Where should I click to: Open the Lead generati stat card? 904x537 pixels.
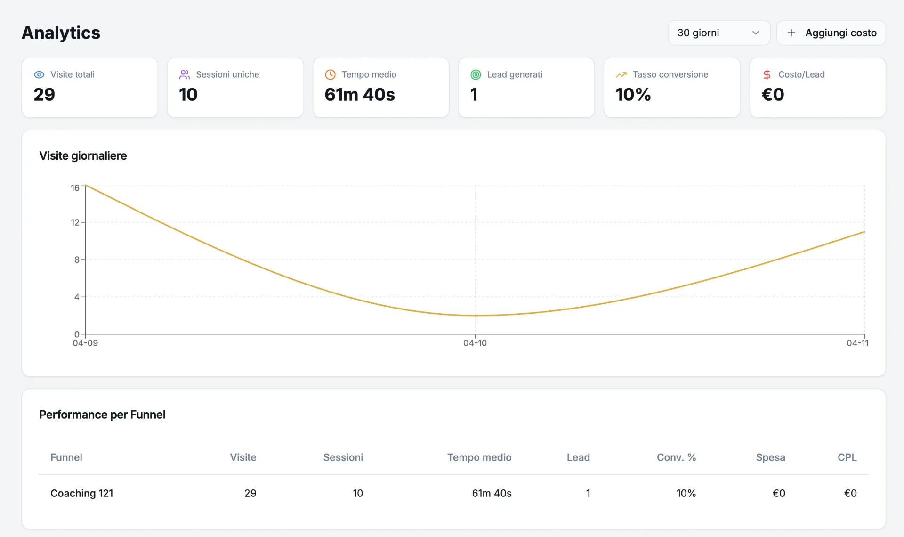coord(526,88)
